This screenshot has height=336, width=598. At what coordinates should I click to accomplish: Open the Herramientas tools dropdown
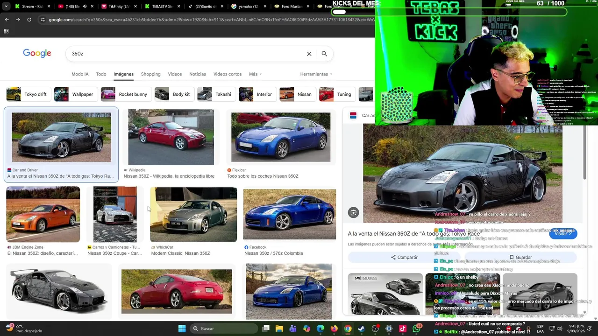click(316, 74)
